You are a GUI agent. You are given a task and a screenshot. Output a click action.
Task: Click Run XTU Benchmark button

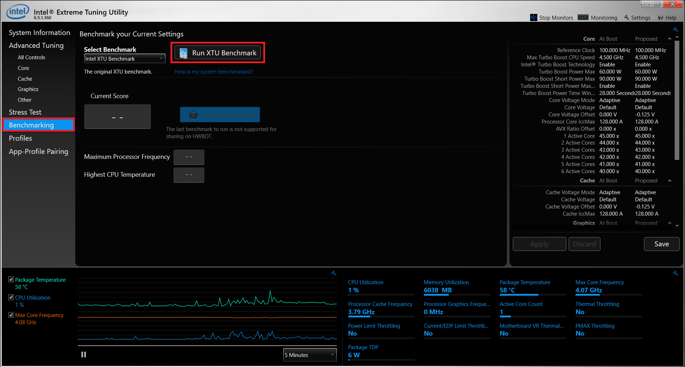(218, 53)
